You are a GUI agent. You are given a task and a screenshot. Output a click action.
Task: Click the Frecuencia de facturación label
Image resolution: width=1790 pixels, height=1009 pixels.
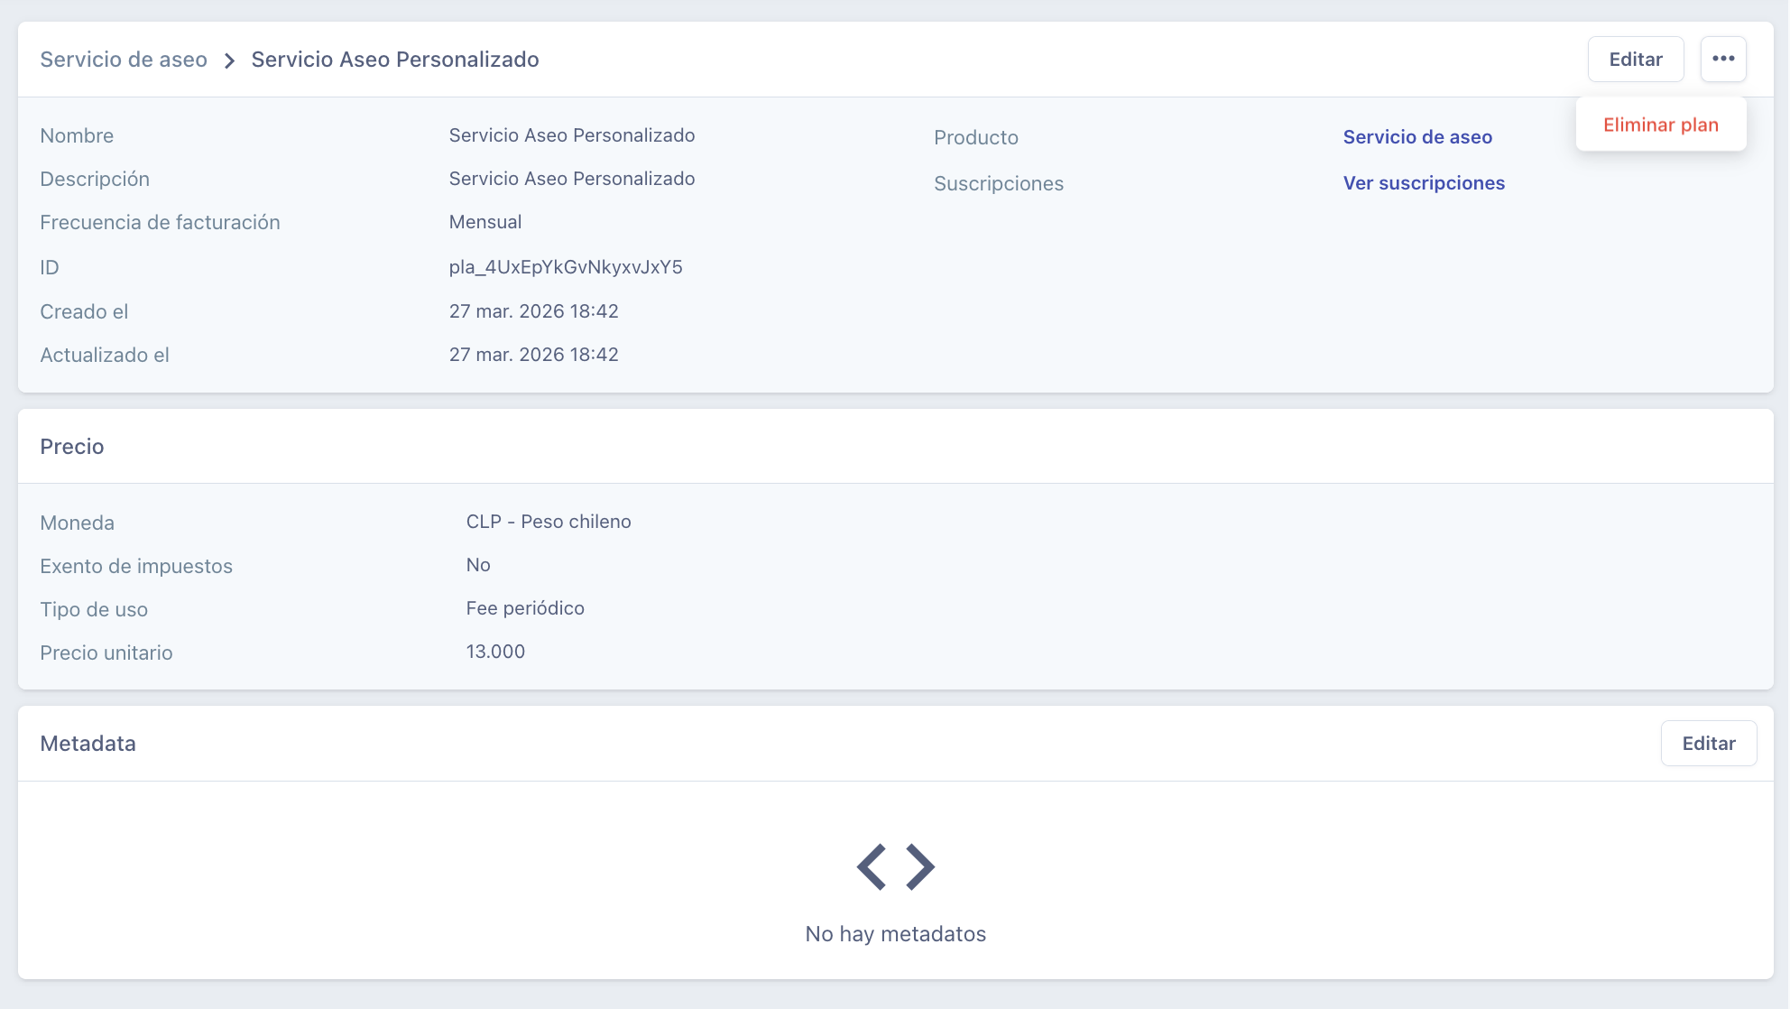(x=160, y=223)
